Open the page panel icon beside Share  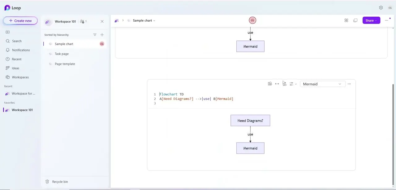coord(355,20)
